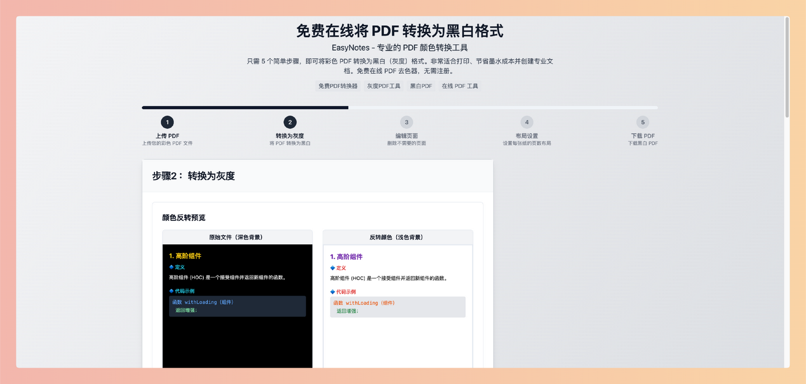The image size is (806, 384).
Task: Click yellow 1. 高阶组件 title in dark preview
Action: [x=185, y=256]
